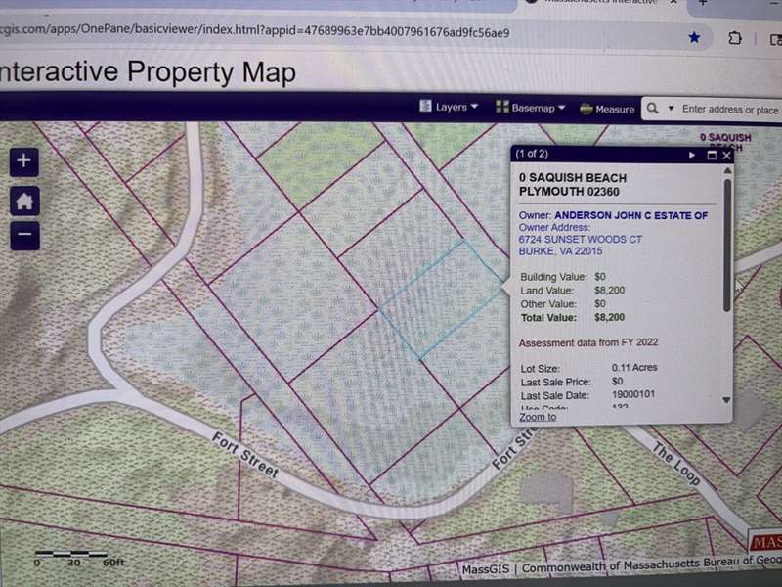Open the Measure tool
Screen dimensions: 782x587
[607, 109]
